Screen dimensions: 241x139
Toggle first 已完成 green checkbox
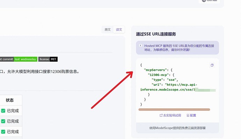pos(3,111)
